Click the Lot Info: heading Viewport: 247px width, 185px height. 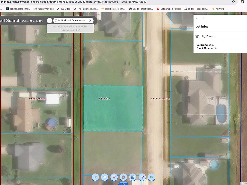[x=202, y=26]
